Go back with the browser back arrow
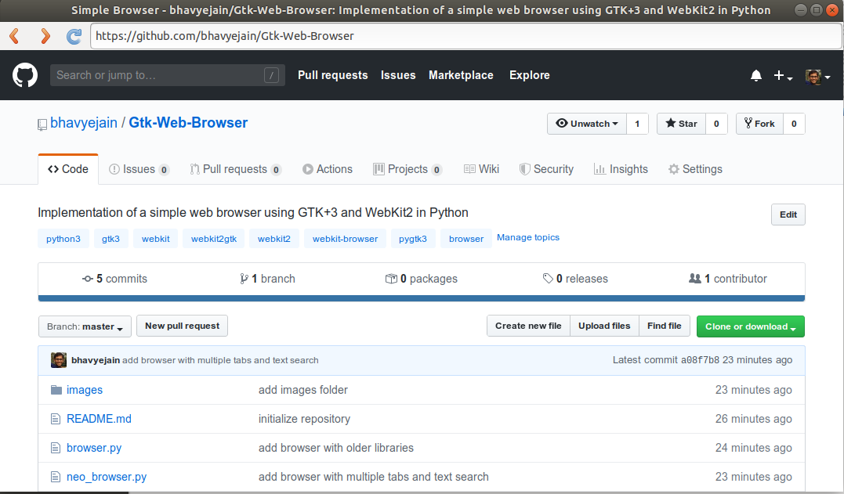The image size is (844, 494). [15, 36]
